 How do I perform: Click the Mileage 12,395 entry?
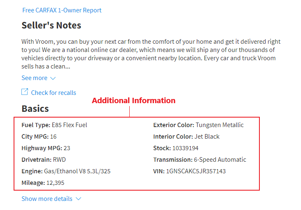point(43,183)
